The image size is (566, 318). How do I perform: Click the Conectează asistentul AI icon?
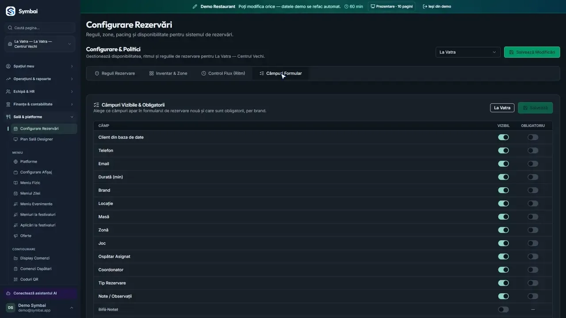(x=9, y=293)
